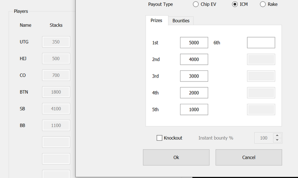
Task: Open the Prizes tab
Action: click(x=157, y=20)
